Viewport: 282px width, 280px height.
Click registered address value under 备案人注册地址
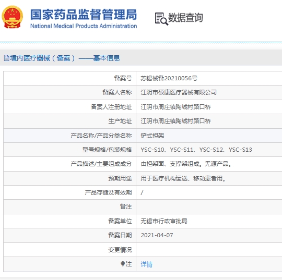click(175, 107)
